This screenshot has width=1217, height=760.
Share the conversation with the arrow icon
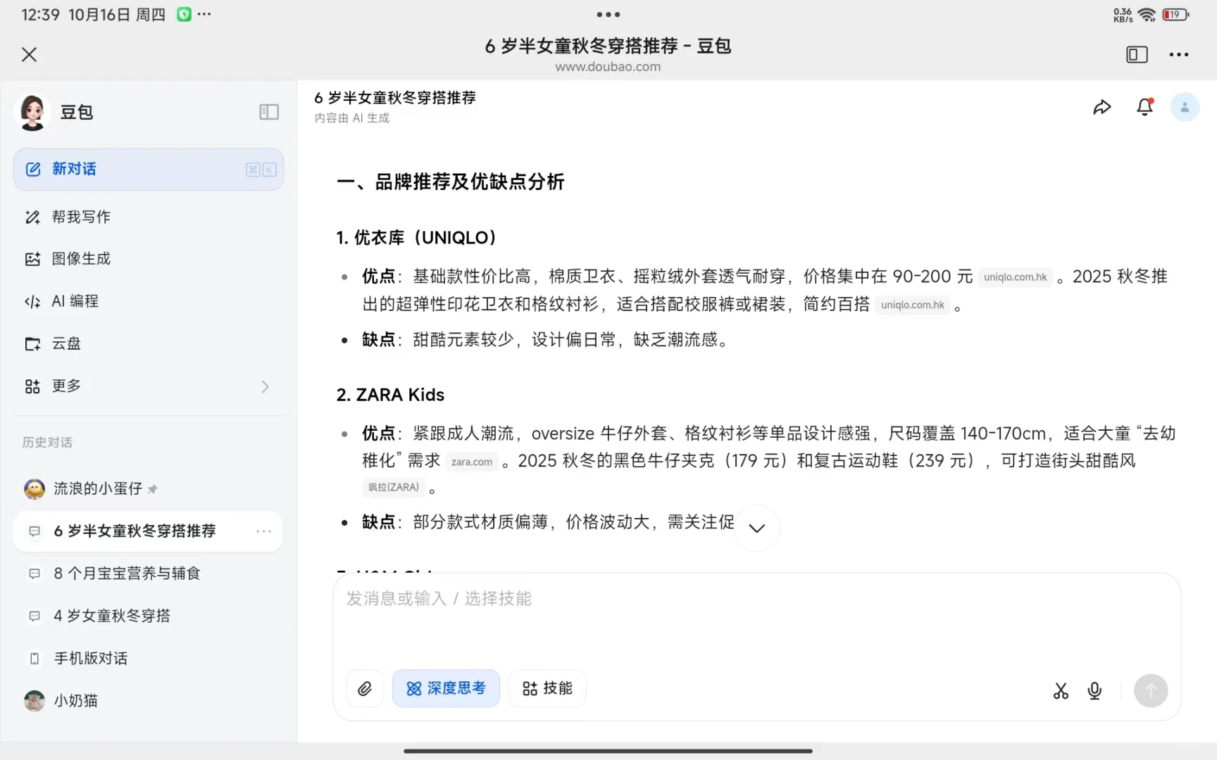(x=1102, y=107)
